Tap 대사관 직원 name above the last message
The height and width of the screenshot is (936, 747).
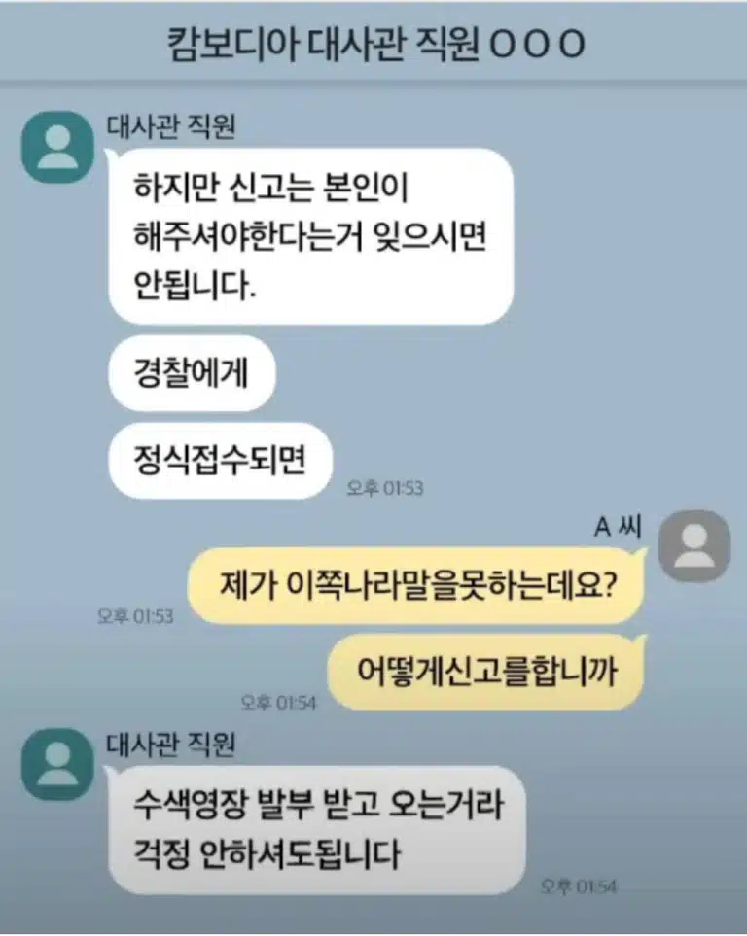click(x=171, y=744)
